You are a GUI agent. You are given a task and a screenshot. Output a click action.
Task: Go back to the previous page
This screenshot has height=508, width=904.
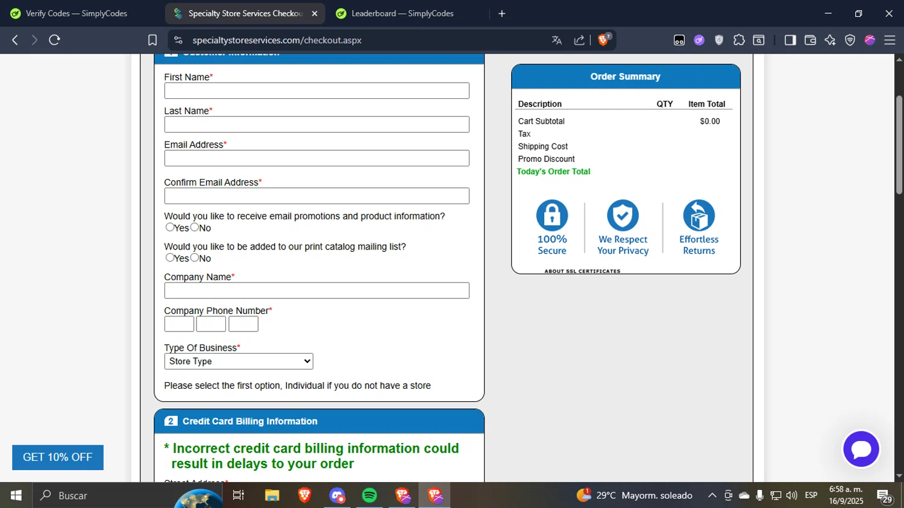pyautogui.click(x=15, y=40)
